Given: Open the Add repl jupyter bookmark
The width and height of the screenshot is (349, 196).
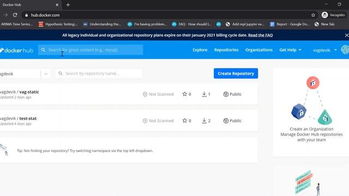Looking at the screenshot, I should point(245,24).
